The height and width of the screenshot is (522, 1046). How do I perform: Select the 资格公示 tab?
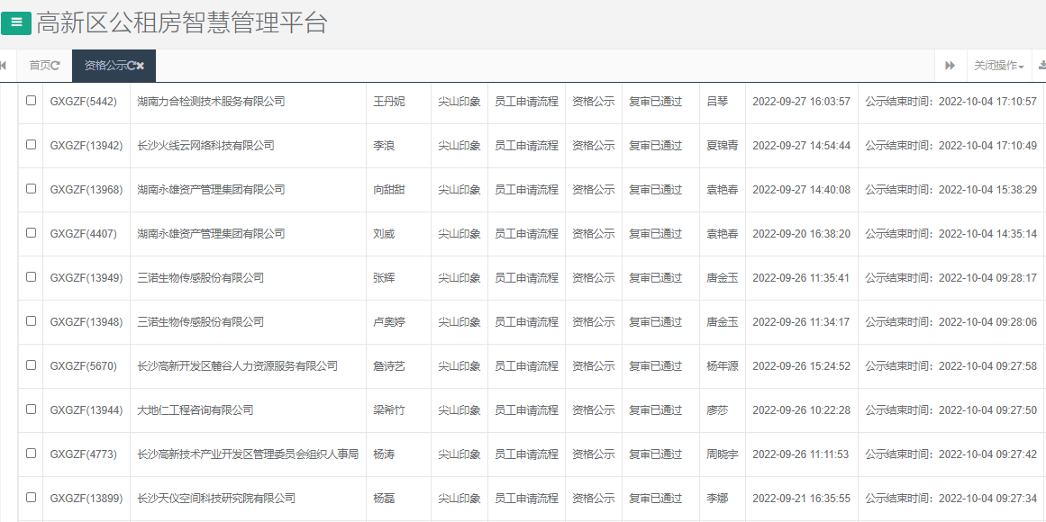pos(104,66)
